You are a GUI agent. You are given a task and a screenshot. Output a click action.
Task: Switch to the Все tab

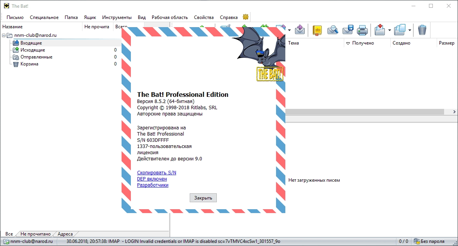9,234
